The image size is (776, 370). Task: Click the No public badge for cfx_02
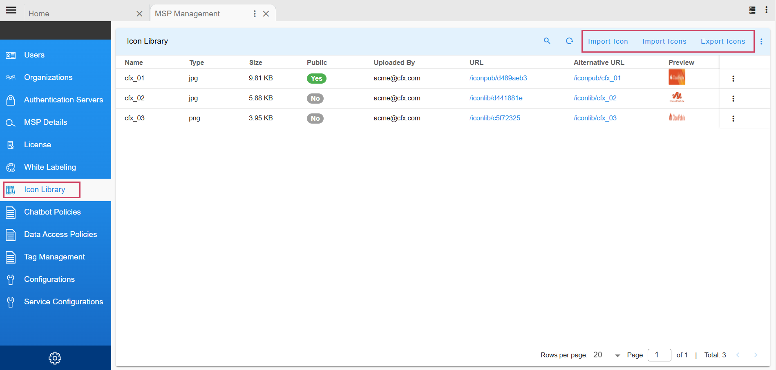pos(315,98)
